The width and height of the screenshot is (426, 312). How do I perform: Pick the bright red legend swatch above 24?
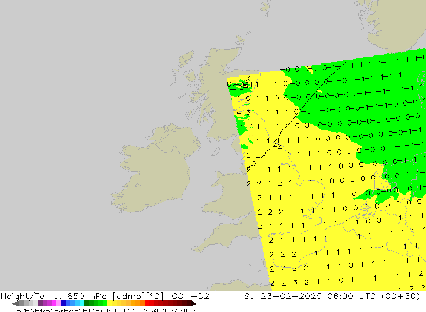(x=147, y=303)
